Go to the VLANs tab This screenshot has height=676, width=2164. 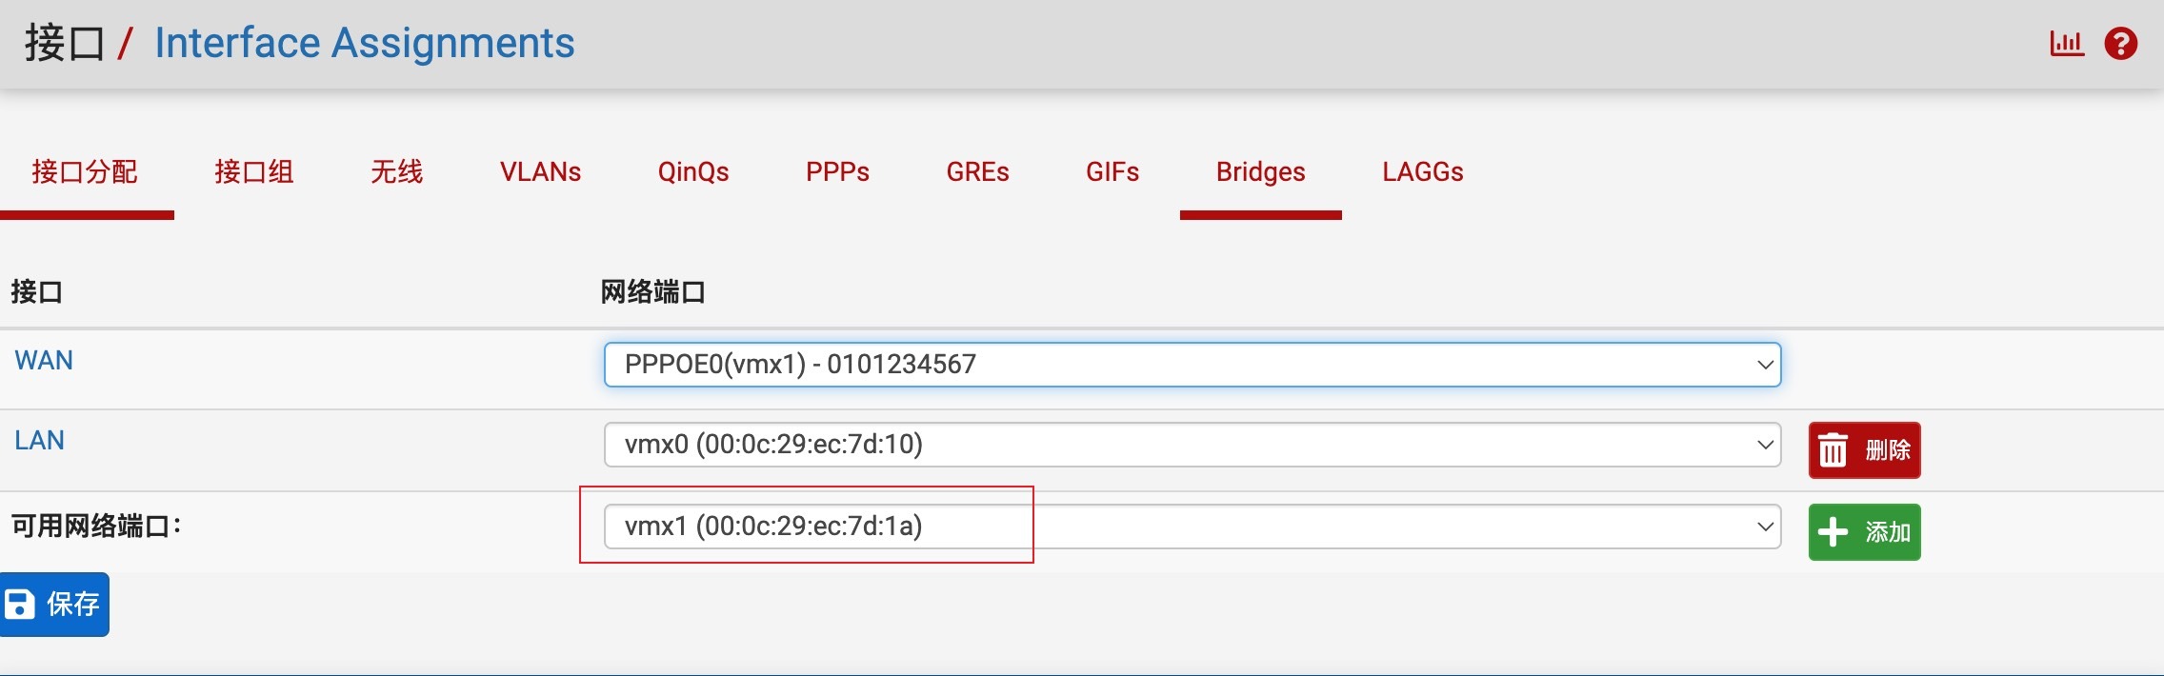[540, 172]
